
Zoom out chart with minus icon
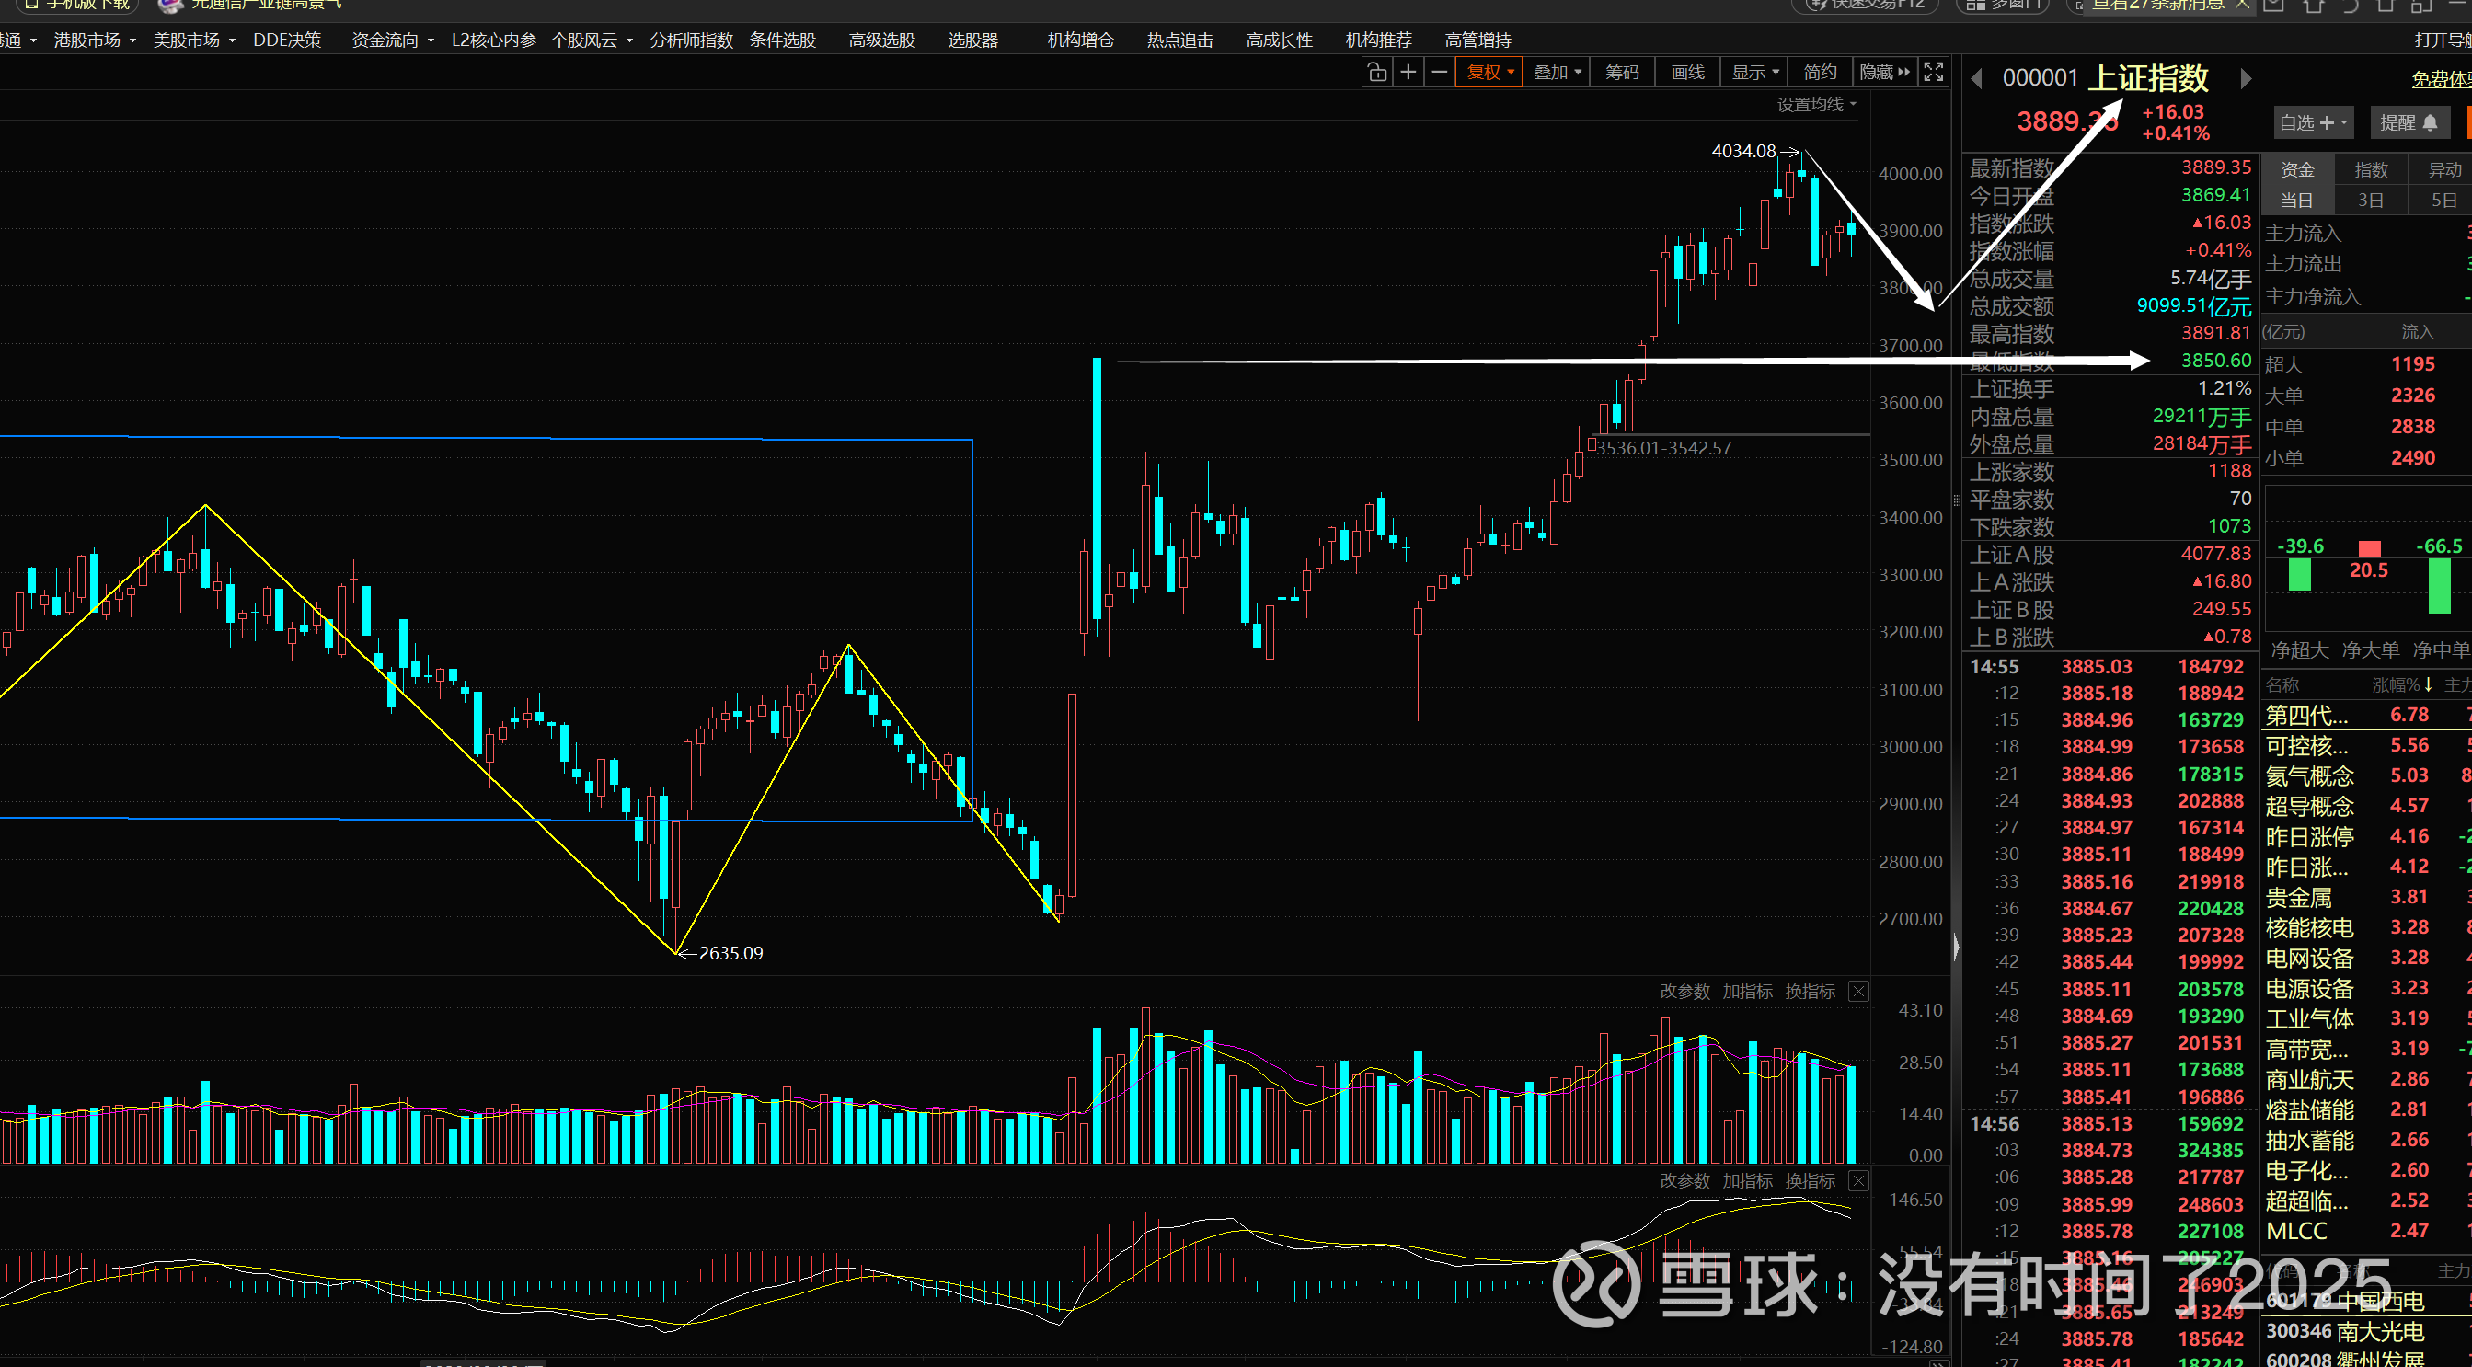(x=1440, y=72)
